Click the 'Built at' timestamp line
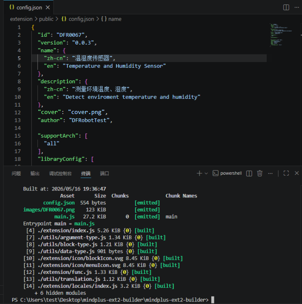Viewport: 302px width, 304px height. coord(64,189)
